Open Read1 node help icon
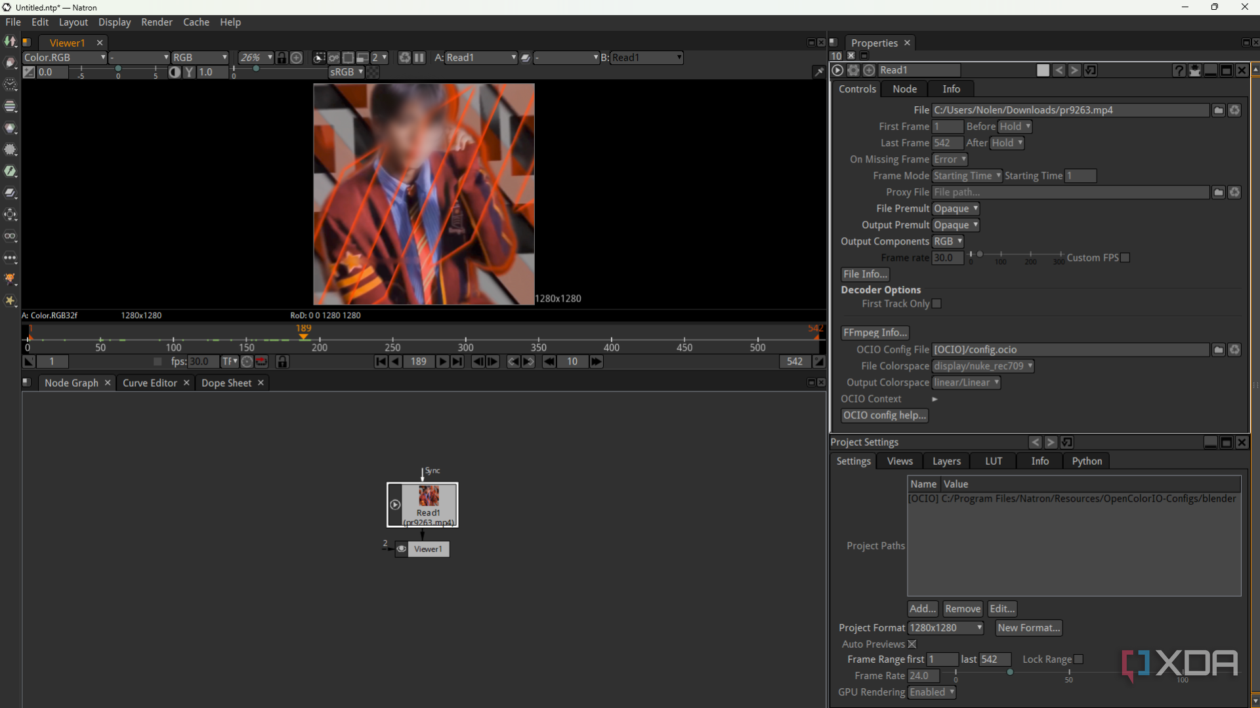Image resolution: width=1260 pixels, height=708 pixels. [x=1179, y=70]
